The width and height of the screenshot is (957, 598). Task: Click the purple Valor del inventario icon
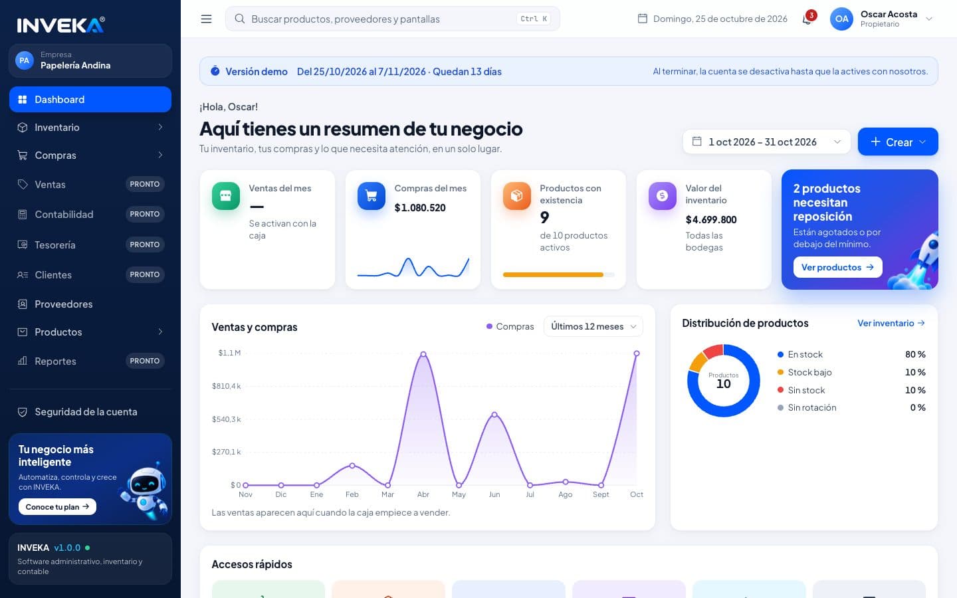pos(663,196)
